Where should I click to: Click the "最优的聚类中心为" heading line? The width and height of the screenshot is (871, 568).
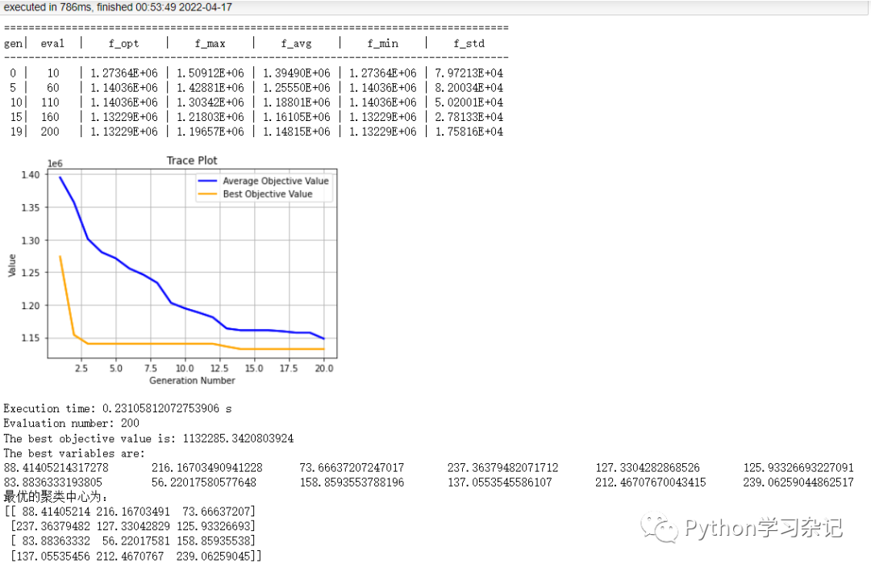tap(56, 497)
